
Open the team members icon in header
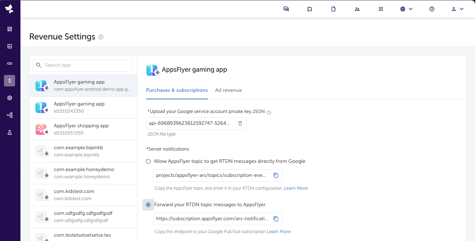(x=357, y=9)
